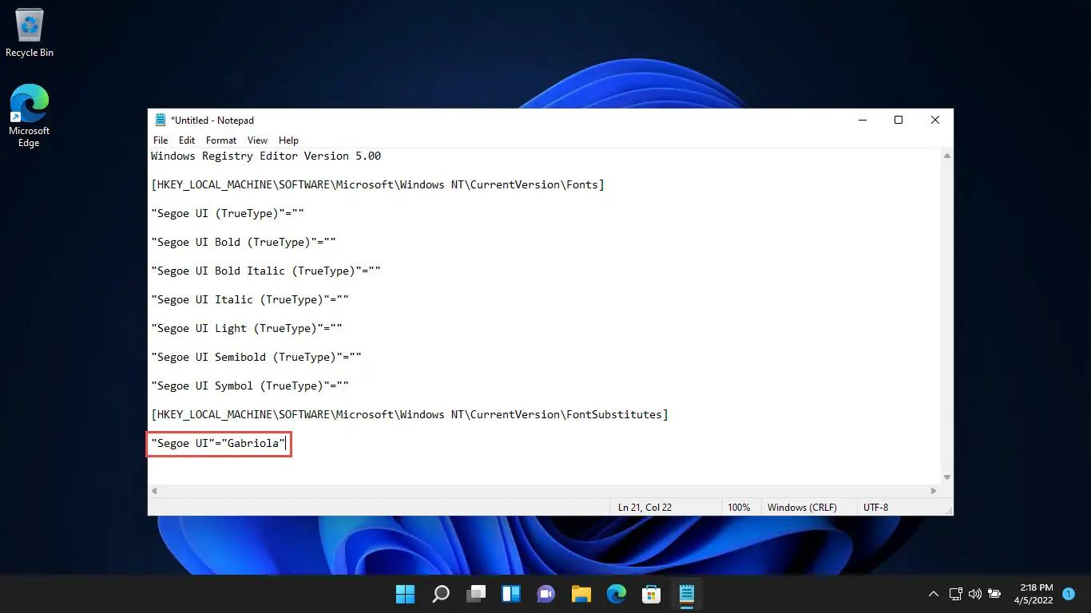Click the Notepad taskbar icon
Viewport: 1091px width, 613px height.
coord(687,594)
